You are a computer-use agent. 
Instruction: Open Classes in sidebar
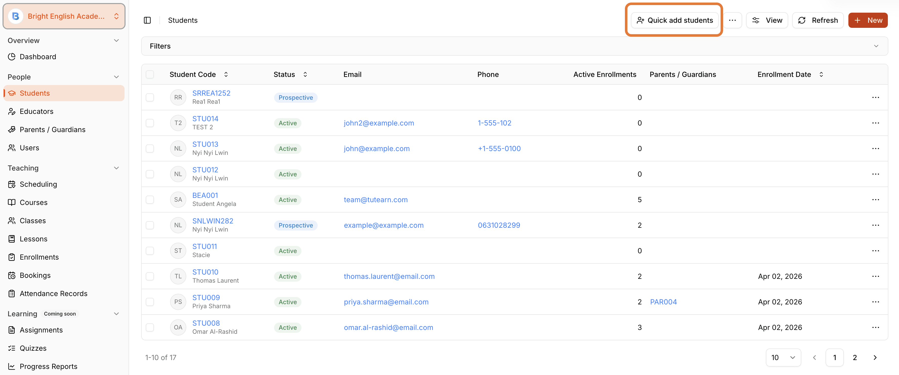point(64,220)
